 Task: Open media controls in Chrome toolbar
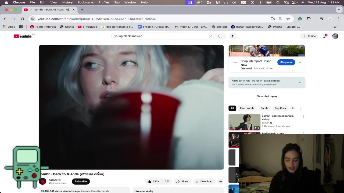point(321,19)
